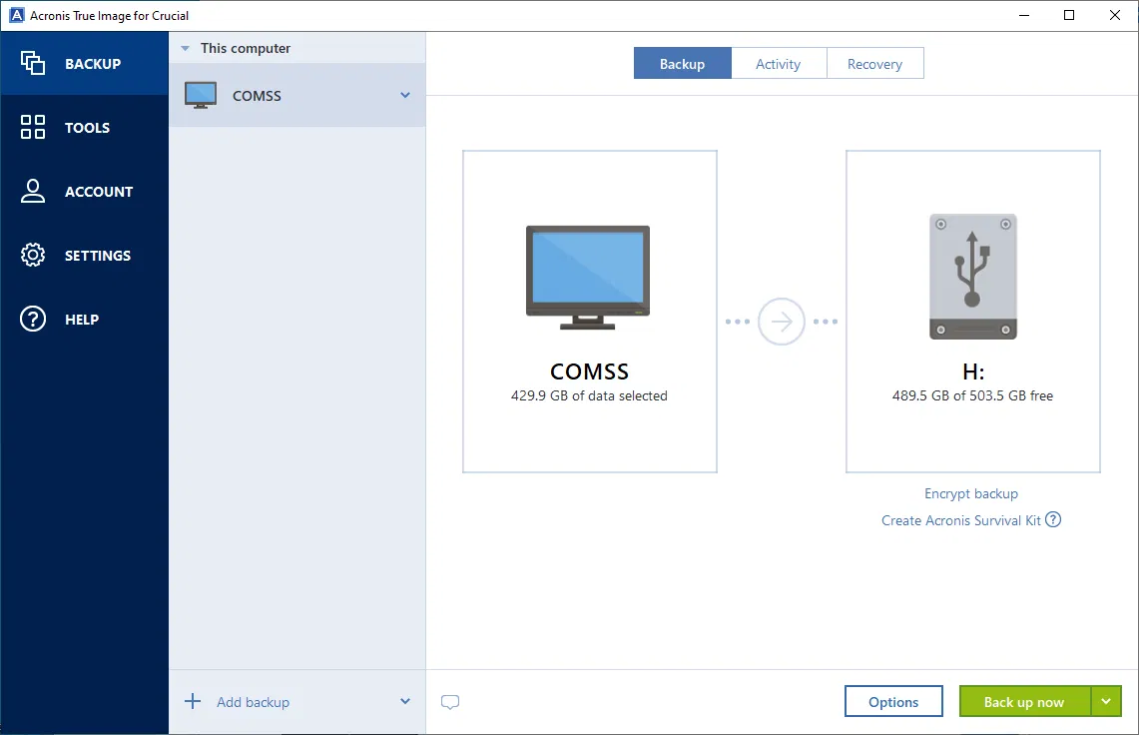1139x735 pixels.
Task: Click the Acronis logo in the title bar
Action: click(x=14, y=14)
